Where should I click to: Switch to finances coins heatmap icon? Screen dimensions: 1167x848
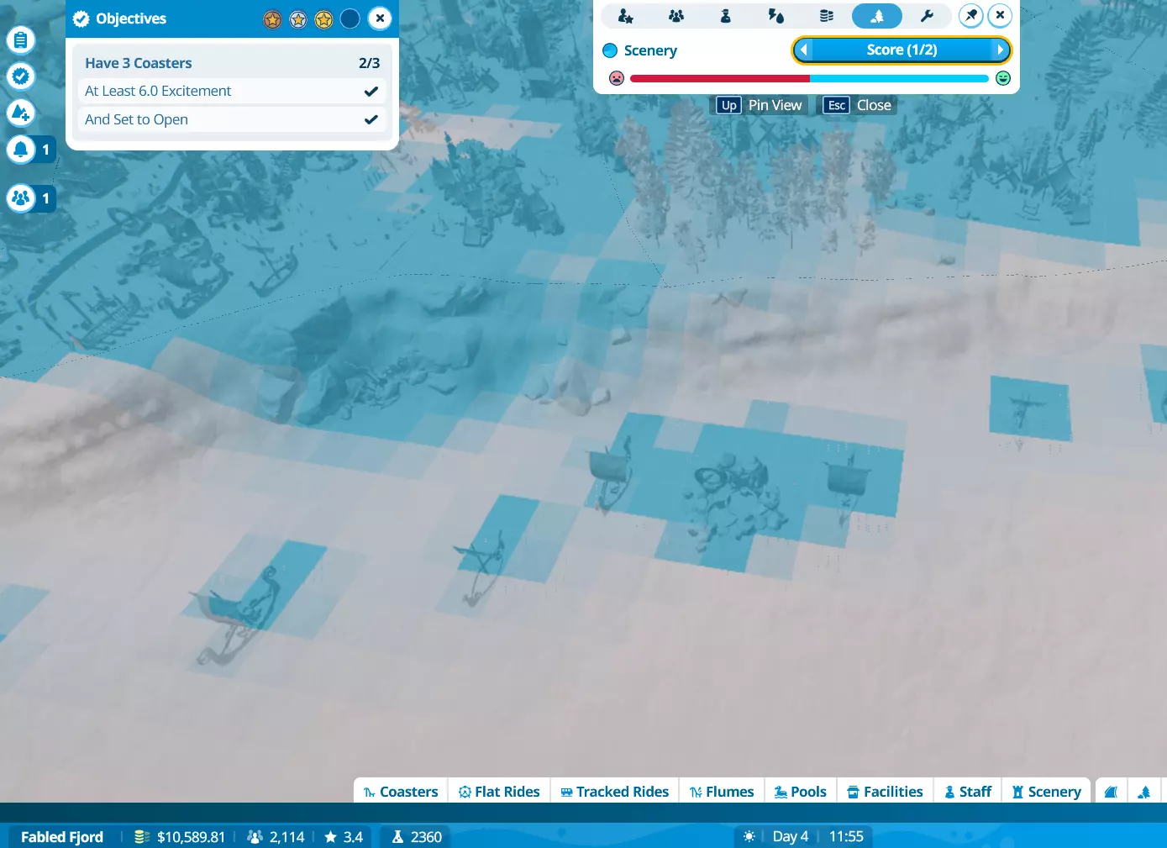827,16
